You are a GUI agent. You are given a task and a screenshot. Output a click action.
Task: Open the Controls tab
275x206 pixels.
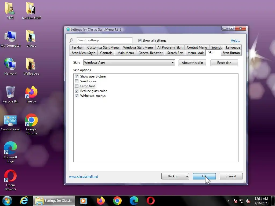(x=106, y=53)
